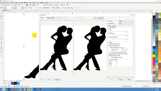Open Trace Bitmap in the property bar
The image size is (161, 91).
[x=56, y=8]
